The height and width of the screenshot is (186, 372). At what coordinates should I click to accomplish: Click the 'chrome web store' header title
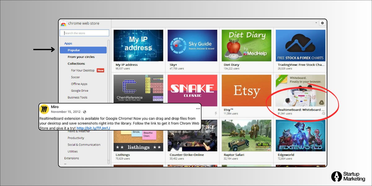[x=84, y=24]
